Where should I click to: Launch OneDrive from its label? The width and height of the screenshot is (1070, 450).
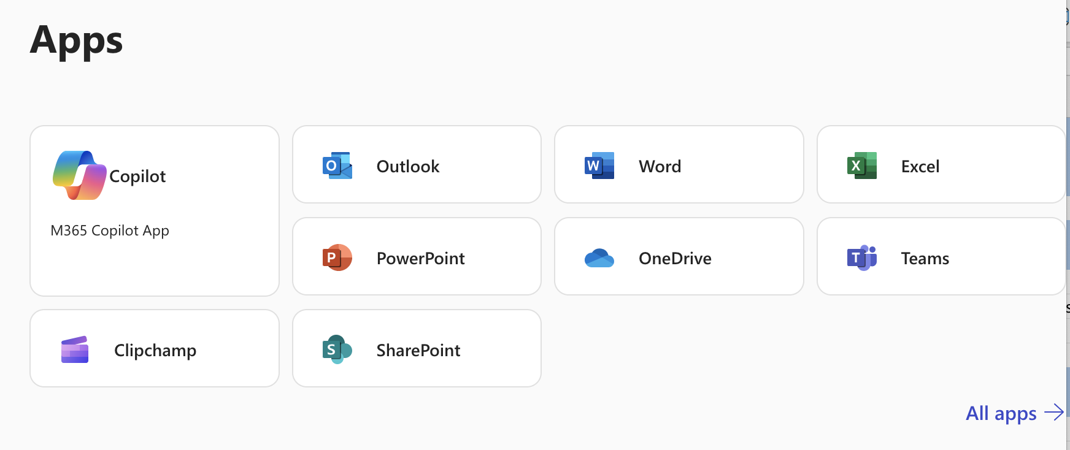[x=675, y=258]
